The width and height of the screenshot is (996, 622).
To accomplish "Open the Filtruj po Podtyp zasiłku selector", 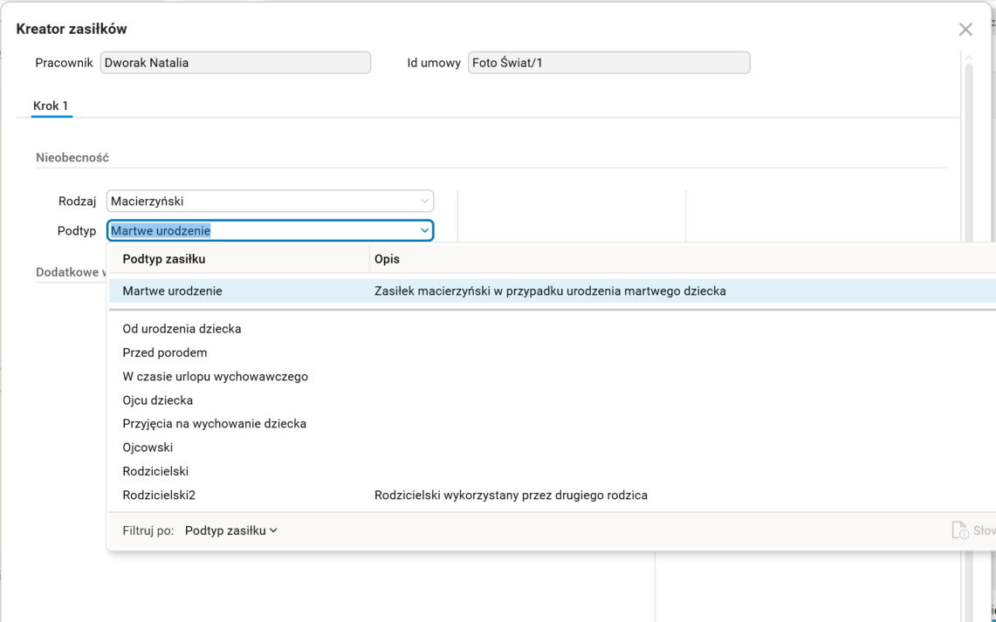I will [x=231, y=530].
